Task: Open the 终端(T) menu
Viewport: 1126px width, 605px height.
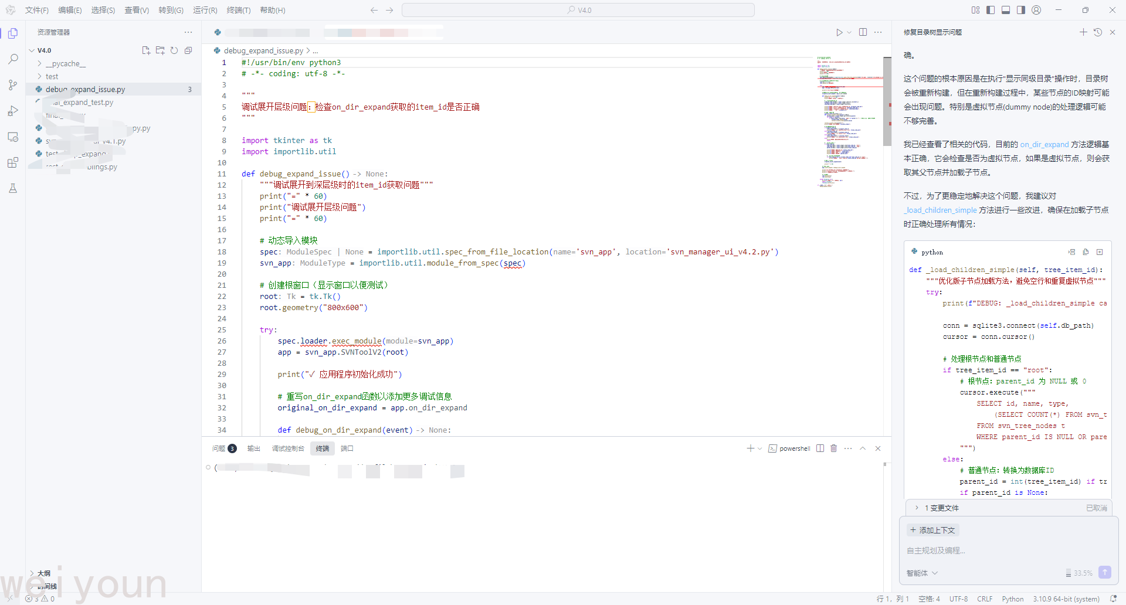Action: coord(238,10)
